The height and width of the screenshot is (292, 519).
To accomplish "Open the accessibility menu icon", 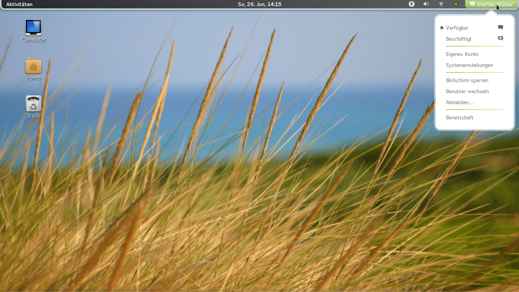I will coord(411,4).
